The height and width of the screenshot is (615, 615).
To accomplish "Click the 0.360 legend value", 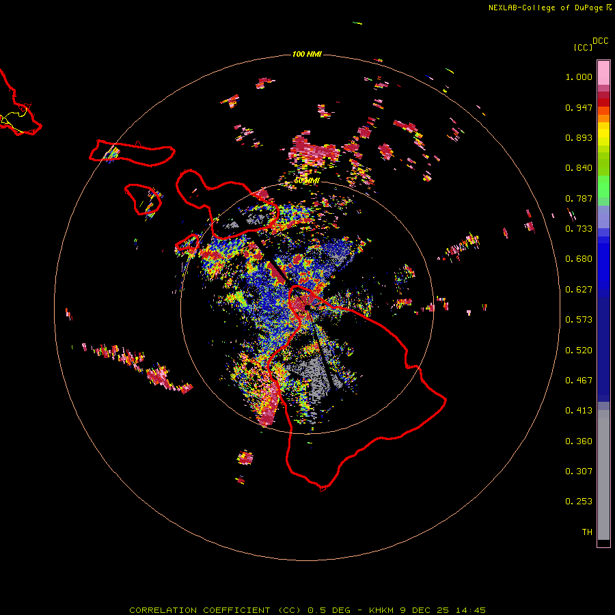I will (579, 441).
